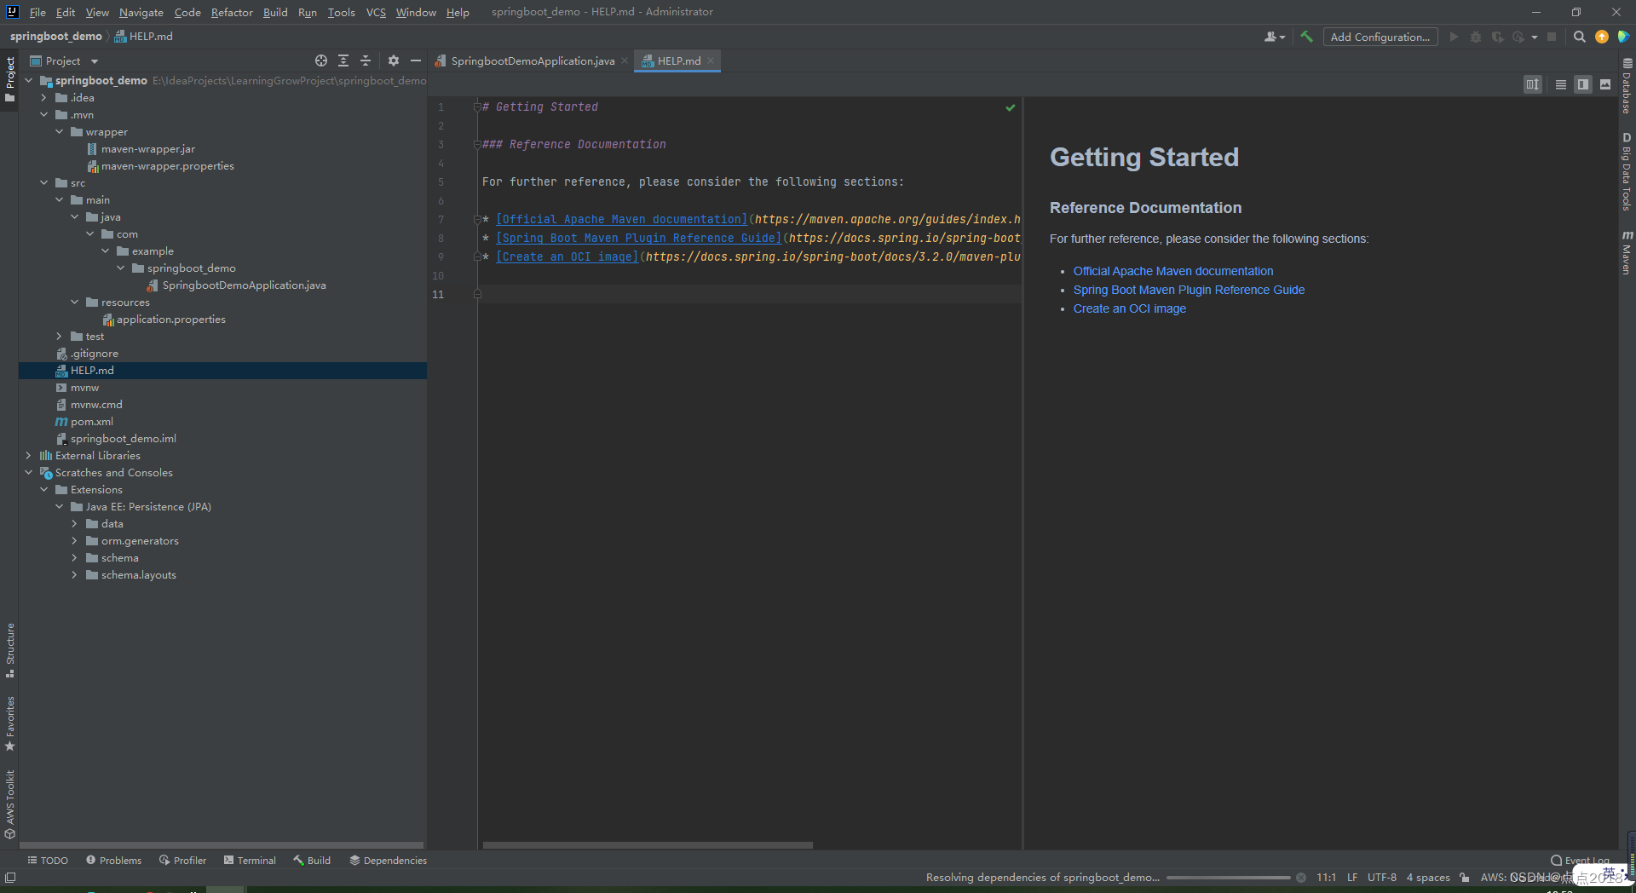
Task: Collapse the resources folder
Action: pos(74,302)
